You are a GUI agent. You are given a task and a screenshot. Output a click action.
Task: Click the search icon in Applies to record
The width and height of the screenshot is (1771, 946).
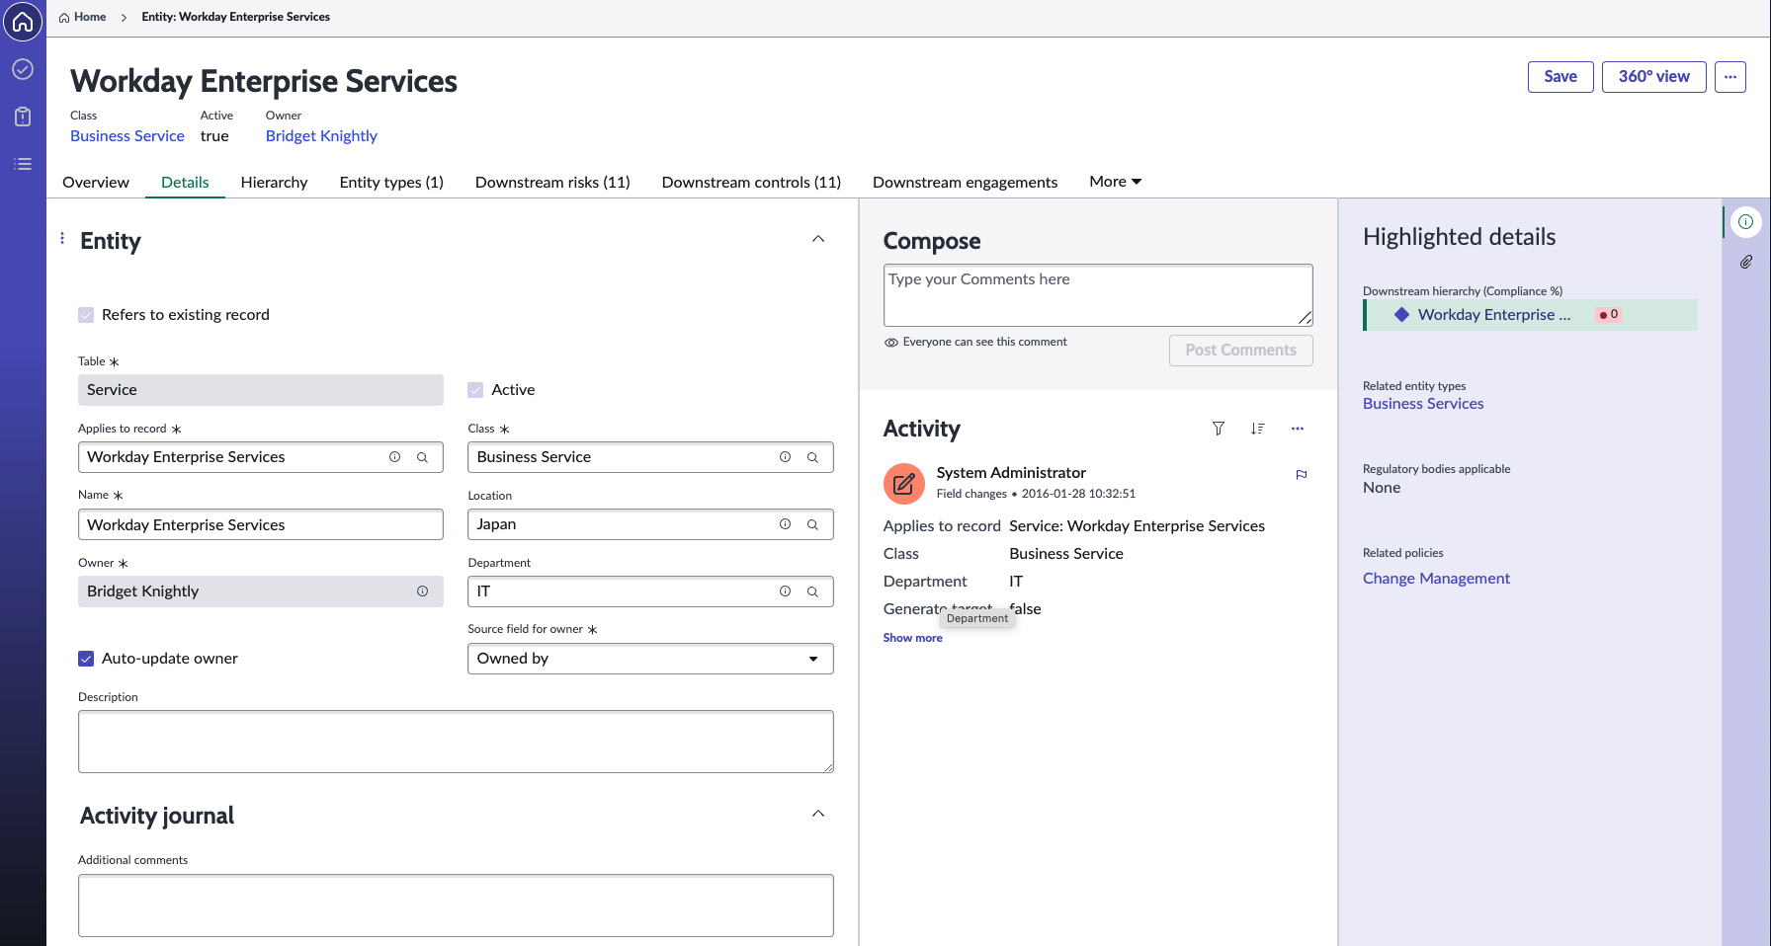tap(422, 457)
